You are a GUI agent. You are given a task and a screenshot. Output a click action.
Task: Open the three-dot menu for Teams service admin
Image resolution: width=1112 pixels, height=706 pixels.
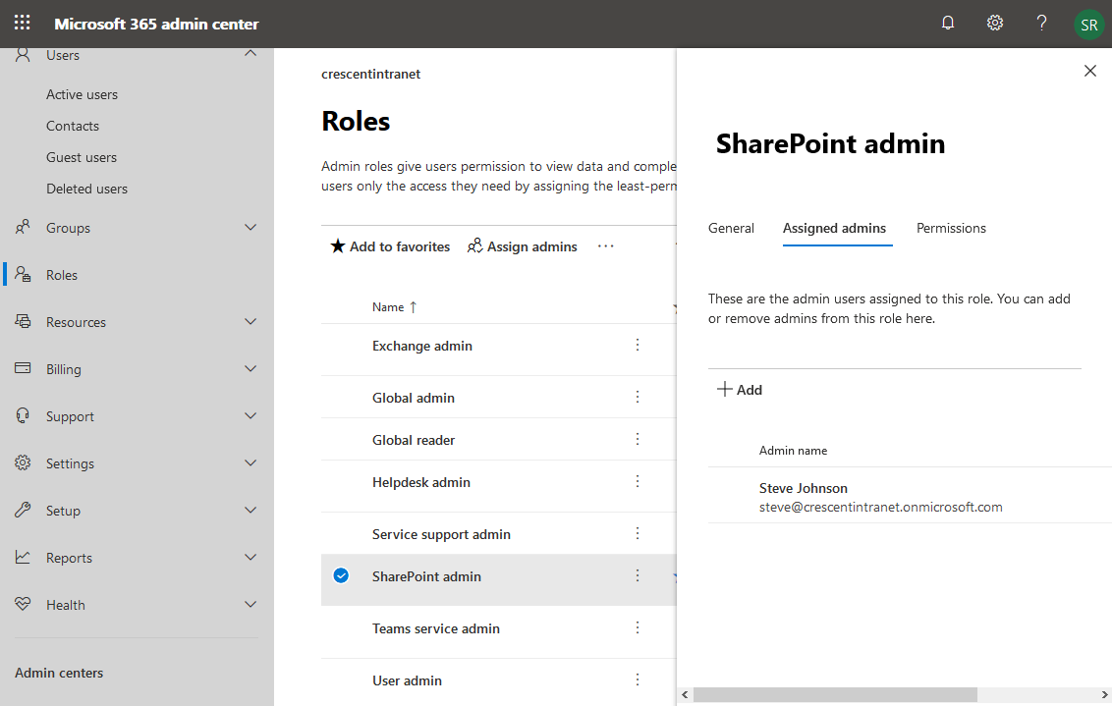click(637, 627)
